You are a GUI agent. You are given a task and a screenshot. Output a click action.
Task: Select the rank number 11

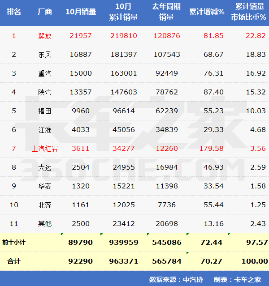pos(14,224)
